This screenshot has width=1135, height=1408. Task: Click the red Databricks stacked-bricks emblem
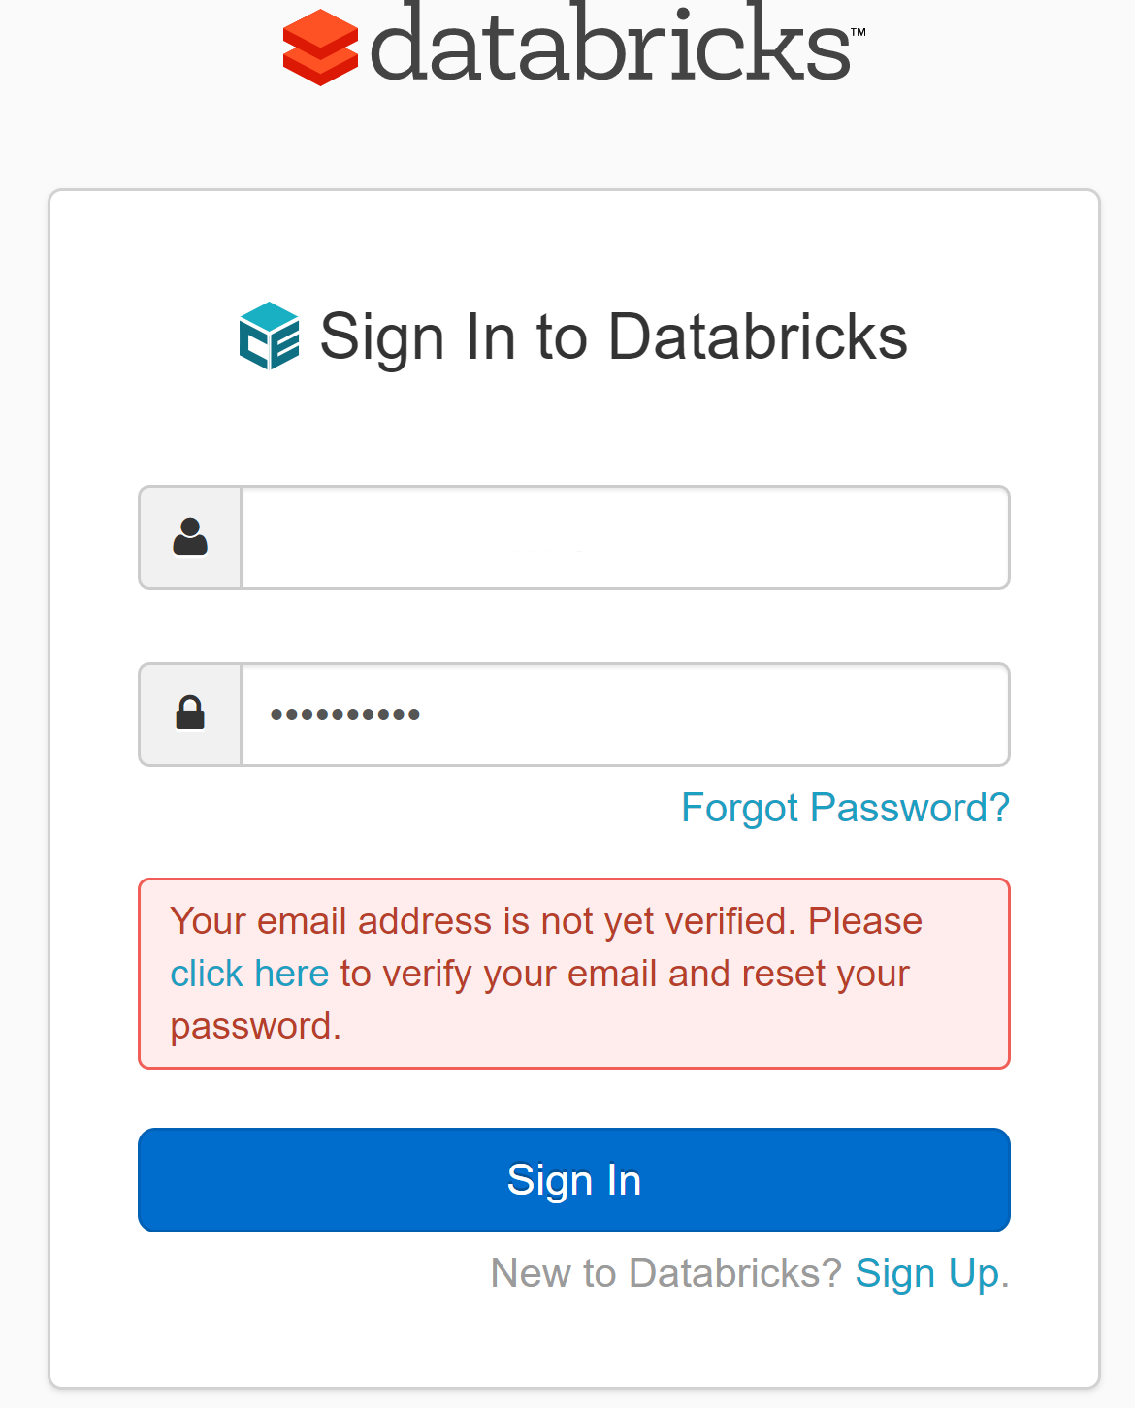(x=321, y=47)
